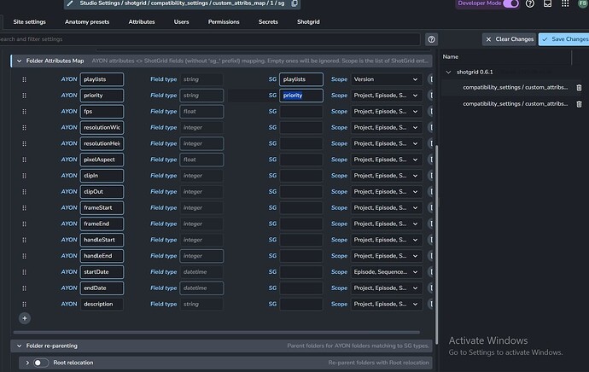The image size is (589, 372).
Task: Grab the drag handle of frameStart row
Action: pyautogui.click(x=24, y=208)
